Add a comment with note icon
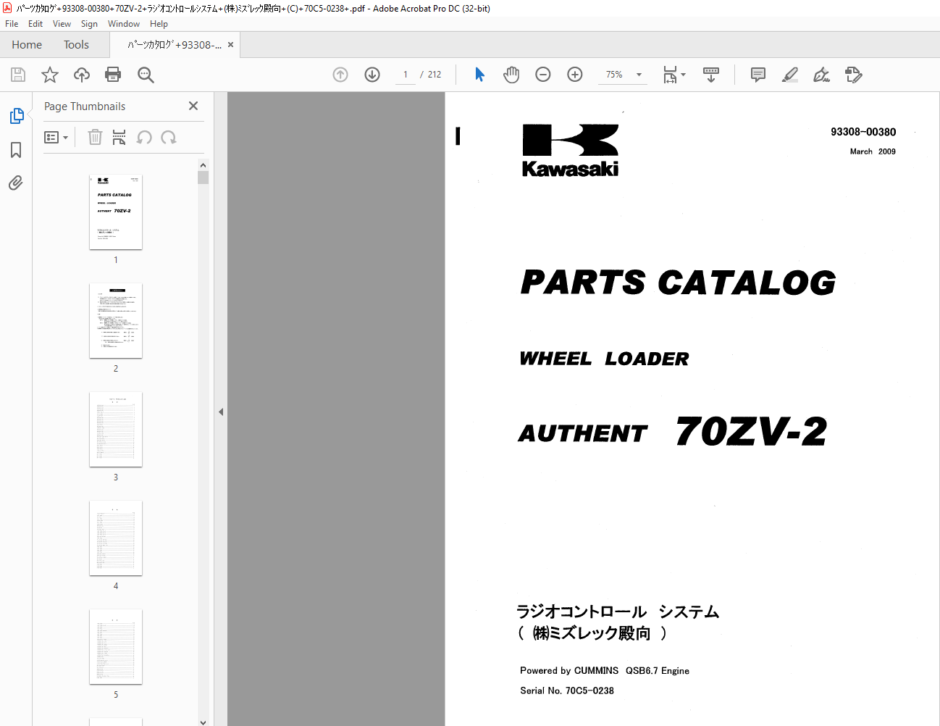This screenshot has width=940, height=726. point(758,75)
